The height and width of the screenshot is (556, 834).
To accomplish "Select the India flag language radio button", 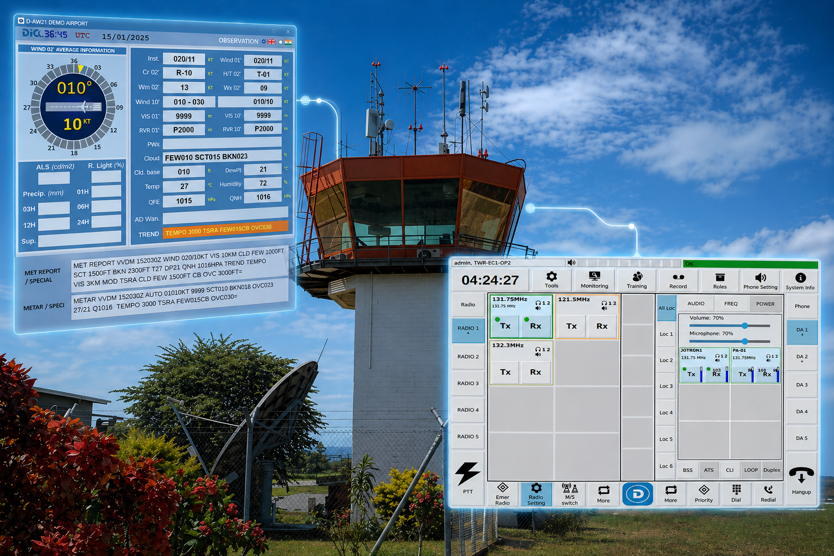I will click(281, 42).
